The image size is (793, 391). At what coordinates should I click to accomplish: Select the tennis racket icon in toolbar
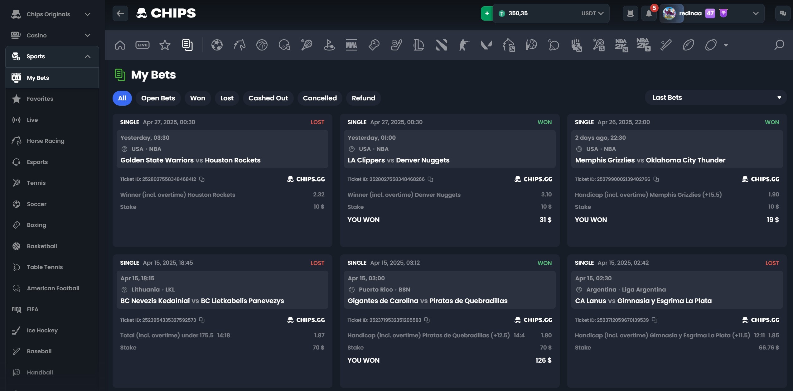point(307,45)
